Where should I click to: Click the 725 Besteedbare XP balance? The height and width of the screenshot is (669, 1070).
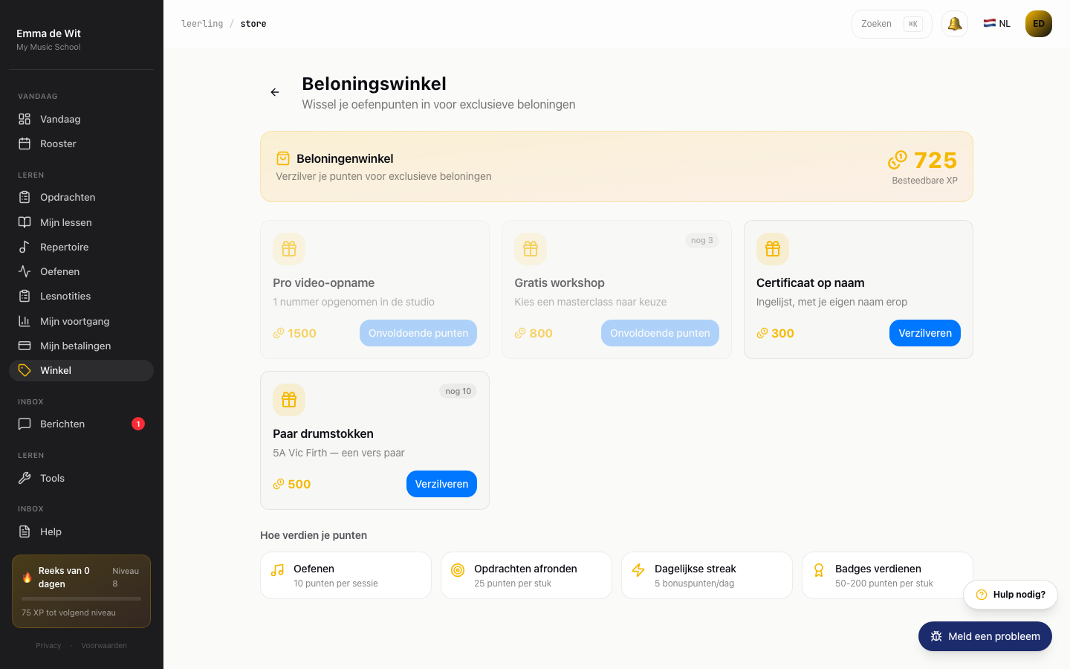[x=923, y=167]
